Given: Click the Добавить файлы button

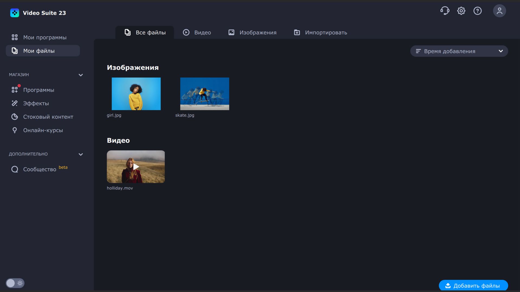Looking at the screenshot, I should pos(473,286).
